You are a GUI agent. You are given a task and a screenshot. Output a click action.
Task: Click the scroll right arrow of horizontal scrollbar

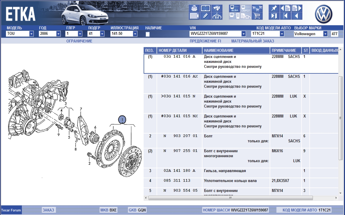click(x=336, y=198)
